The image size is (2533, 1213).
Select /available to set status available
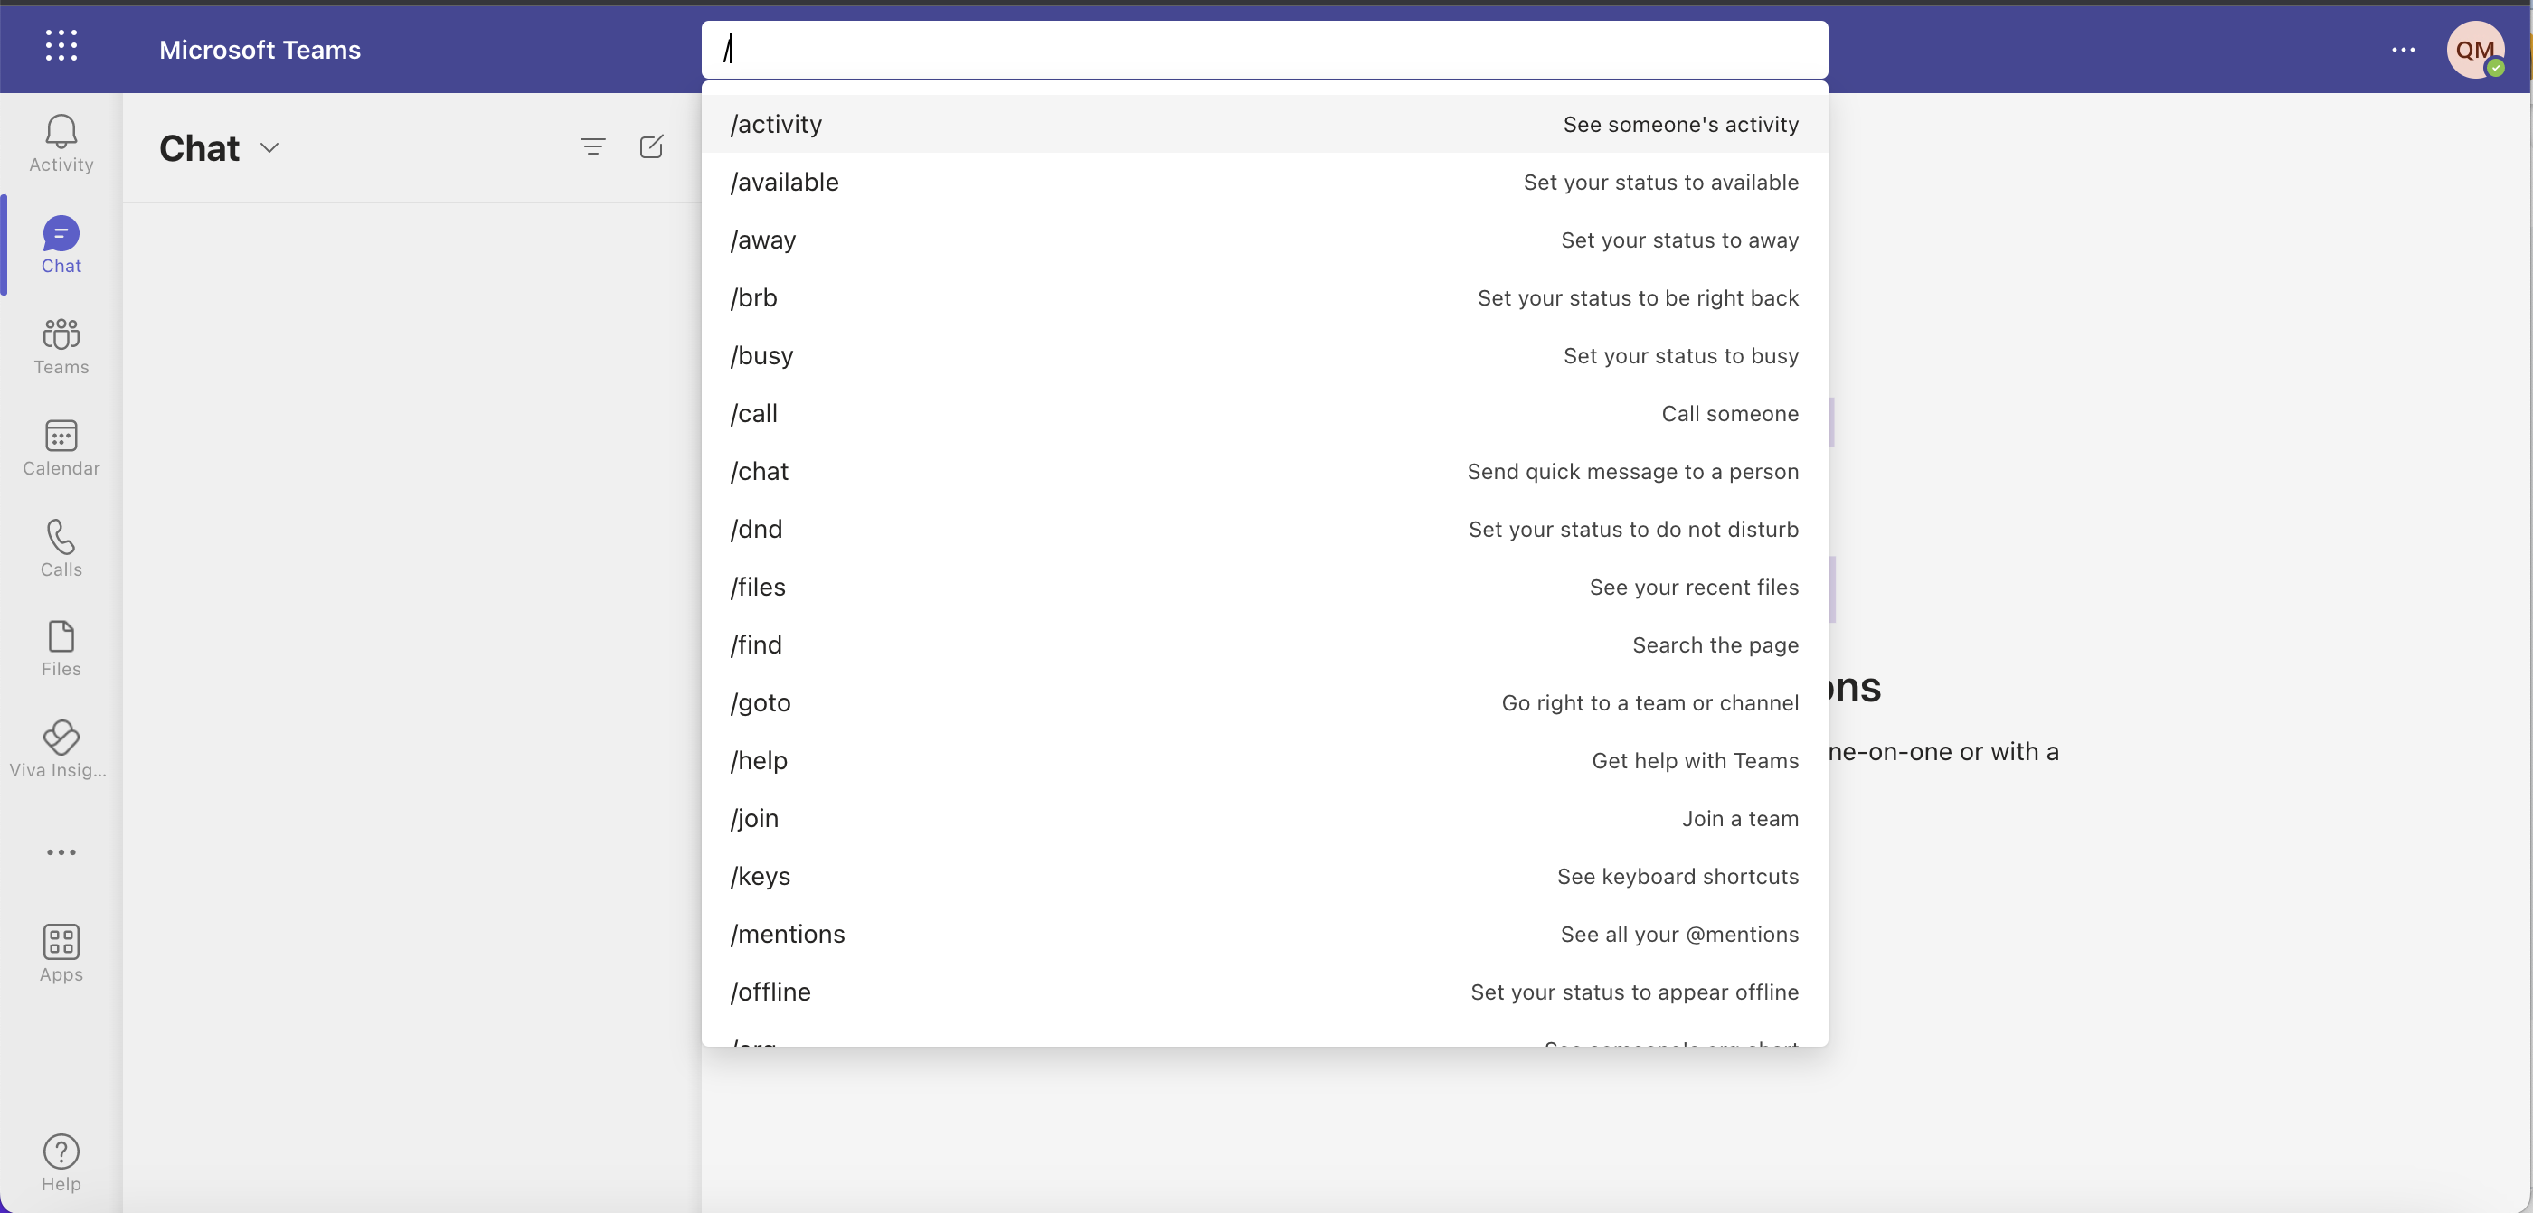pyautogui.click(x=1265, y=181)
